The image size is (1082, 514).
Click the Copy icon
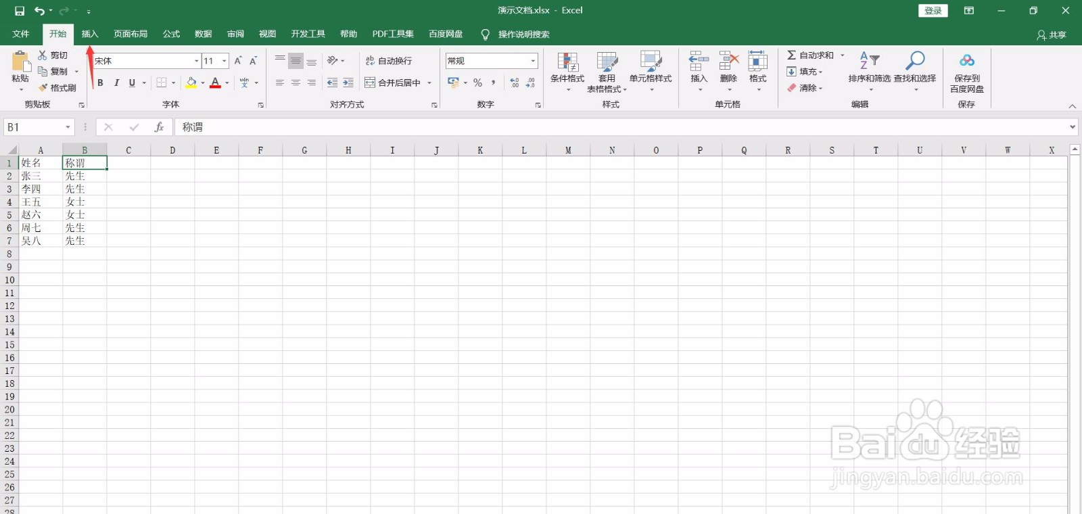43,71
